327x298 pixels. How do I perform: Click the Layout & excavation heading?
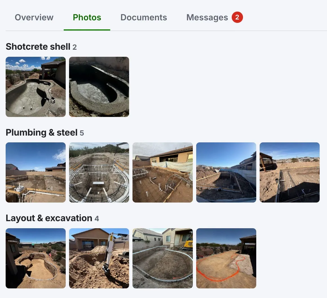49,218
